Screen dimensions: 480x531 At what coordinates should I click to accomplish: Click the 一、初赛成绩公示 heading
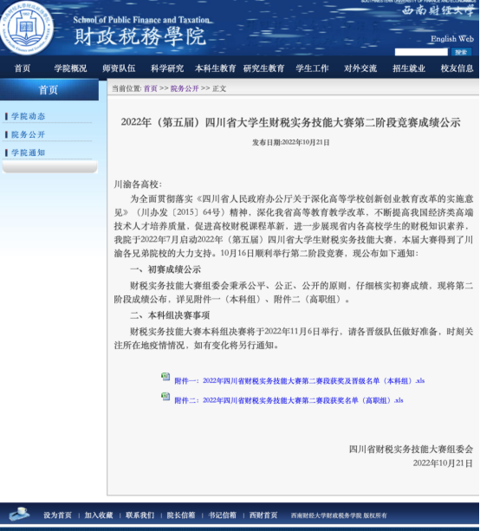coord(165,269)
